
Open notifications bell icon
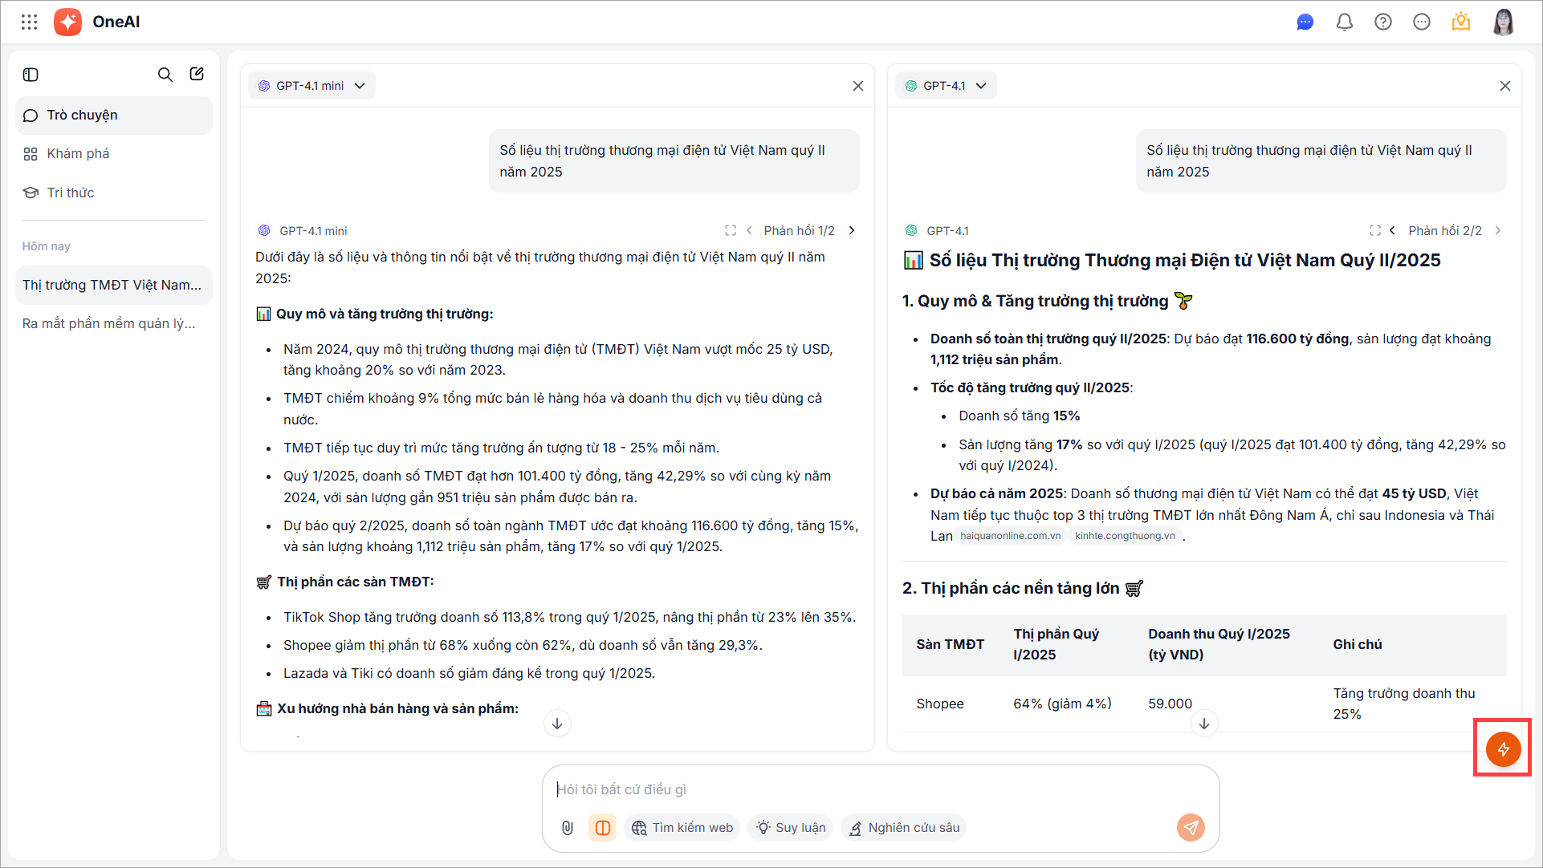pos(1344,22)
